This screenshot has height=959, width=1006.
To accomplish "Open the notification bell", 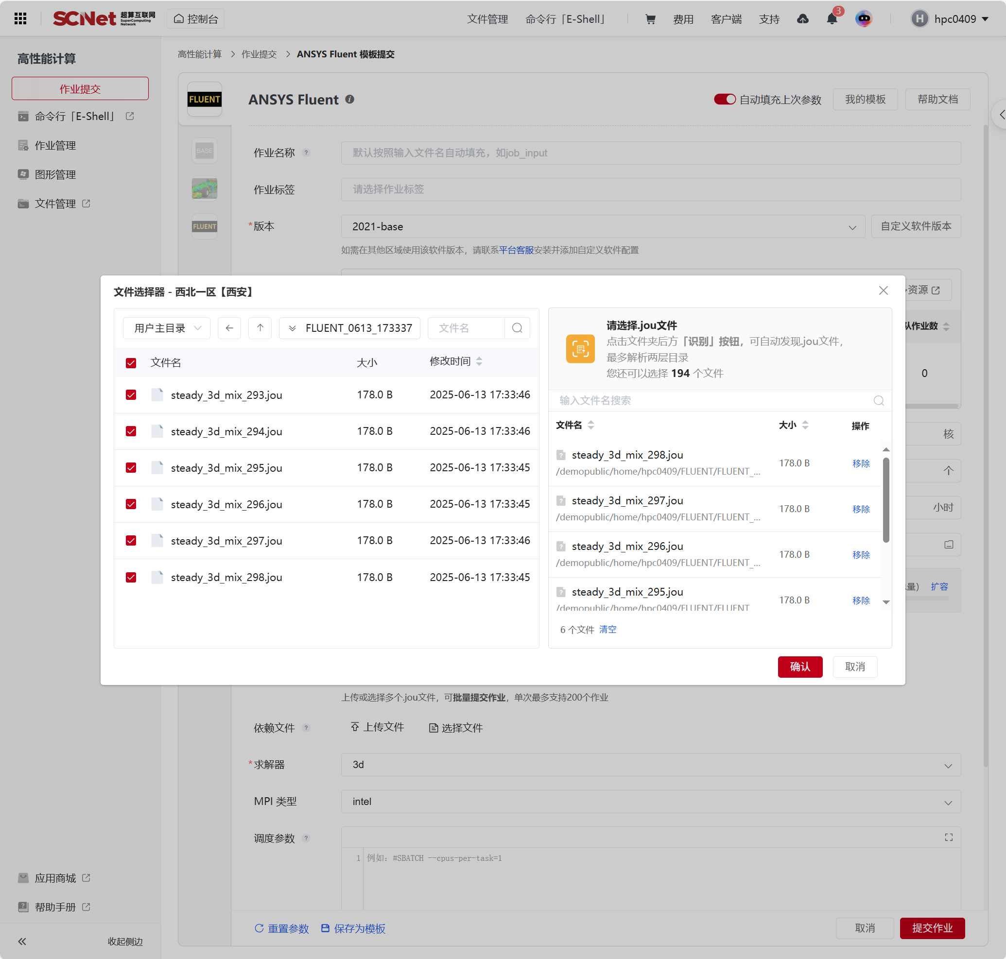I will [832, 19].
